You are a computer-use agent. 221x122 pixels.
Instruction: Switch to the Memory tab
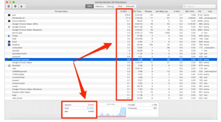[x=99, y=6]
